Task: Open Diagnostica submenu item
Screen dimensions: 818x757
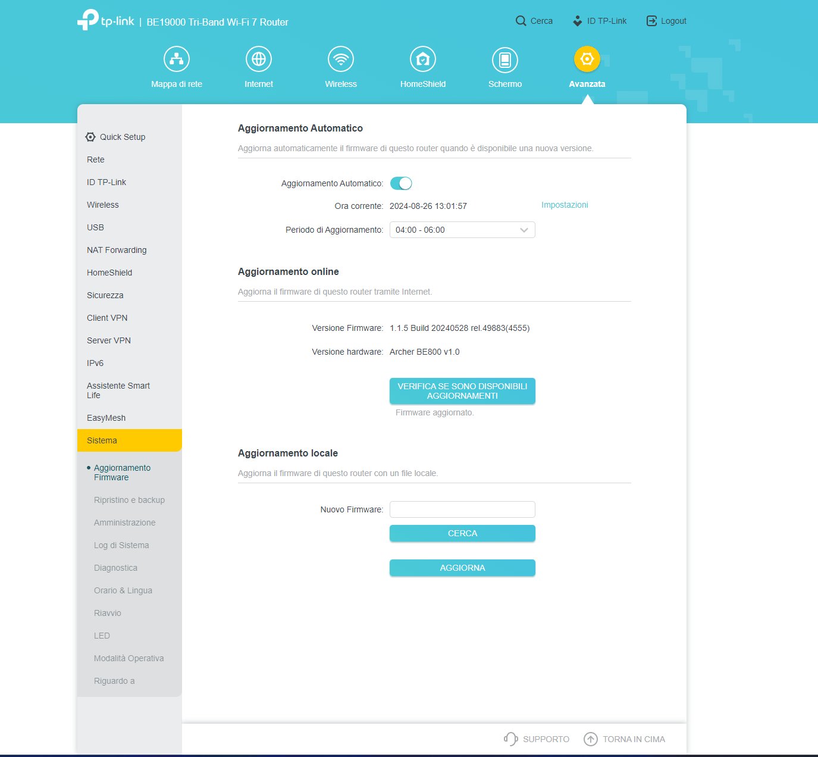Action: tap(115, 568)
